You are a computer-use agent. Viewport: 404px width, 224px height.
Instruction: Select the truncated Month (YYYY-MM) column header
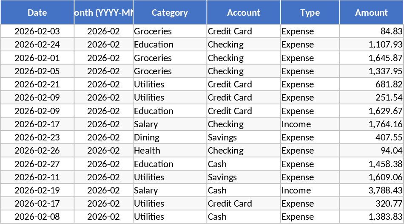(103, 13)
